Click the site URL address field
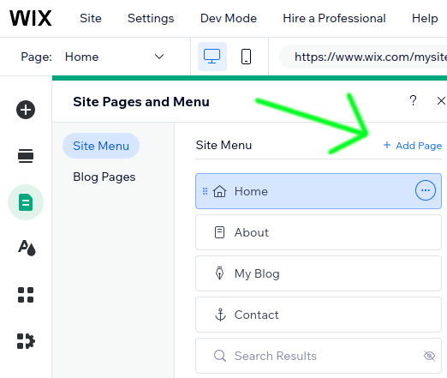447x378 pixels. [x=363, y=57]
